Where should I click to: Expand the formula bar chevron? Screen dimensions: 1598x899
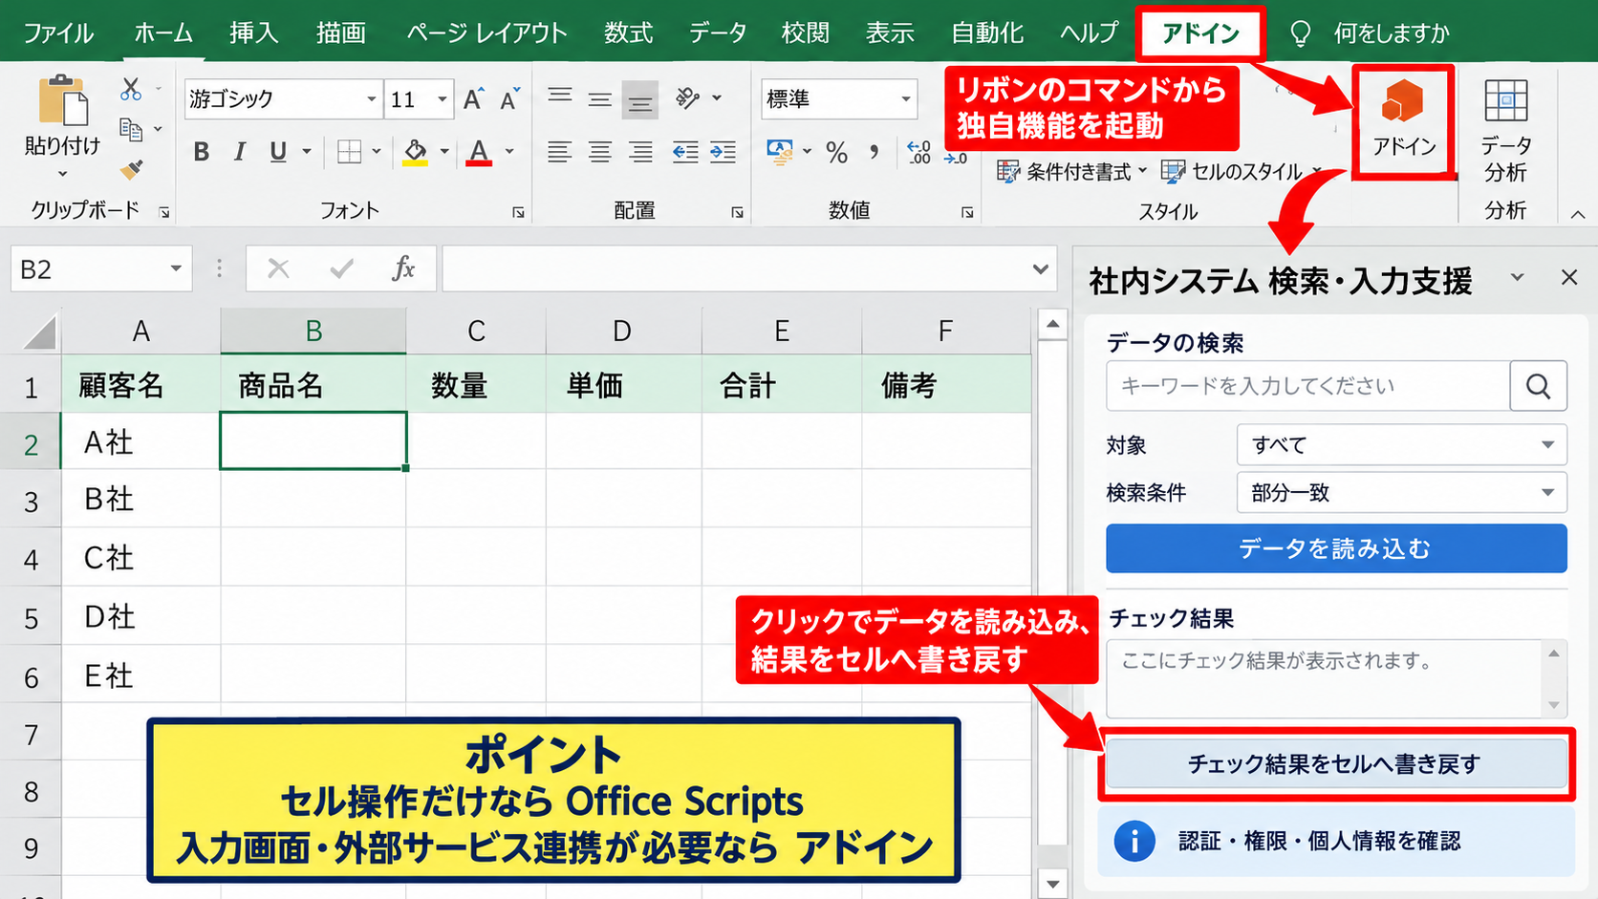pyautogui.click(x=1041, y=269)
